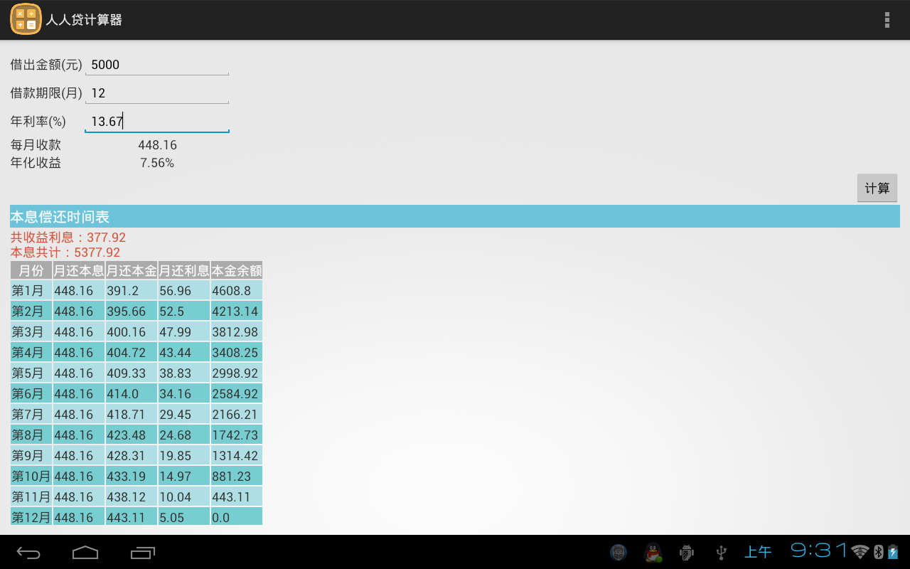
Task: Select the 第1月 row label
Action: click(31, 290)
